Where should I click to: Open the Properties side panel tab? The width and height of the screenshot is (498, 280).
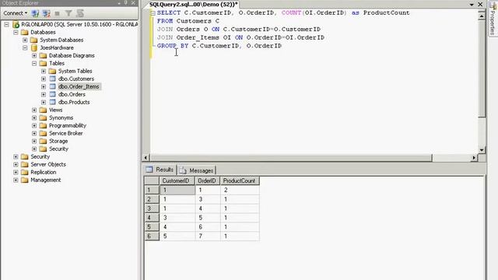click(x=493, y=19)
